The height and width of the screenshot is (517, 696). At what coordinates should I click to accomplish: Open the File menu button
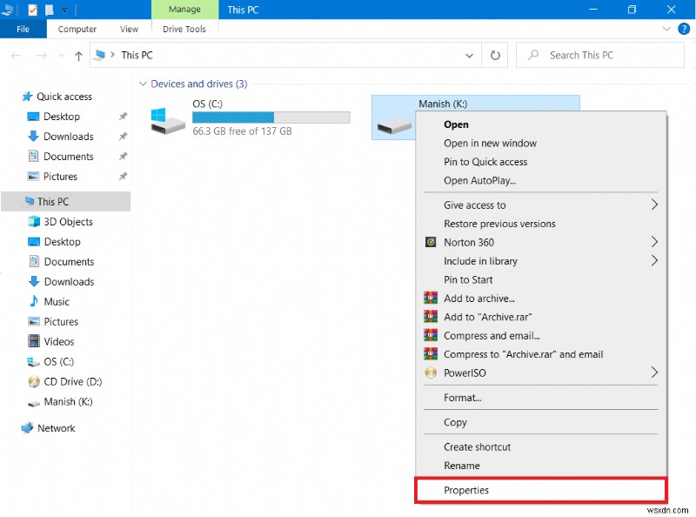23,29
